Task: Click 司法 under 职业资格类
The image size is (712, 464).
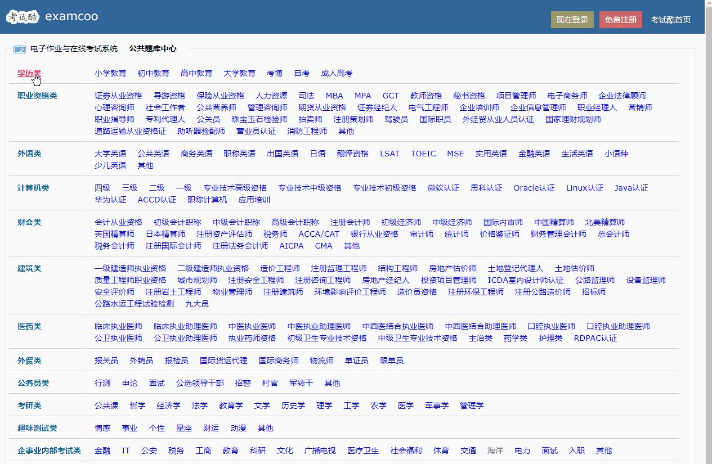Action: click(306, 96)
